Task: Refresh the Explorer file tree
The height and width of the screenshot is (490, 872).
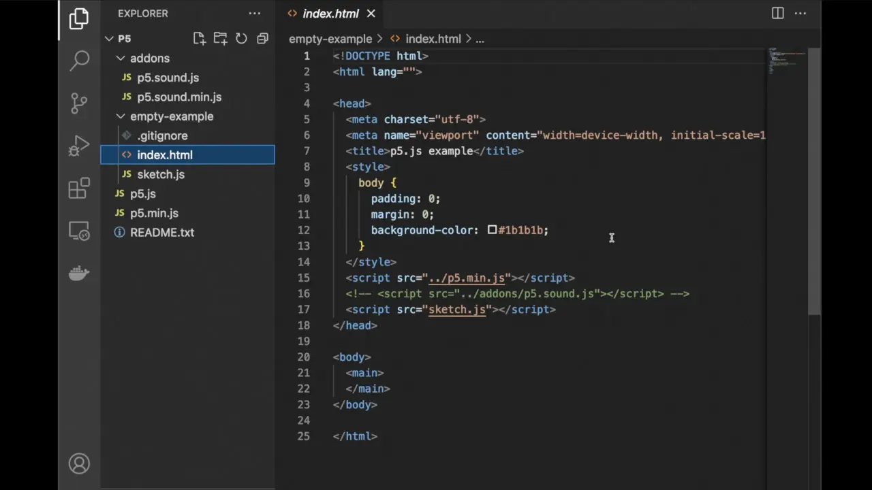Action: [x=241, y=39]
